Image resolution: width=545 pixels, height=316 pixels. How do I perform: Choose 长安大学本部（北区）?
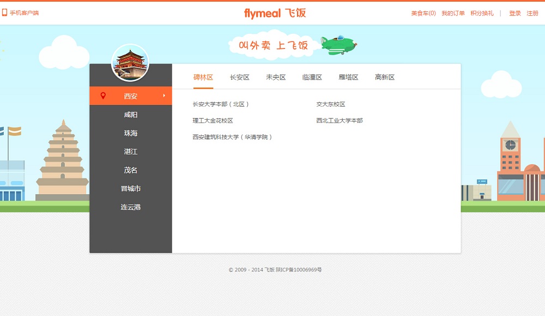221,104
